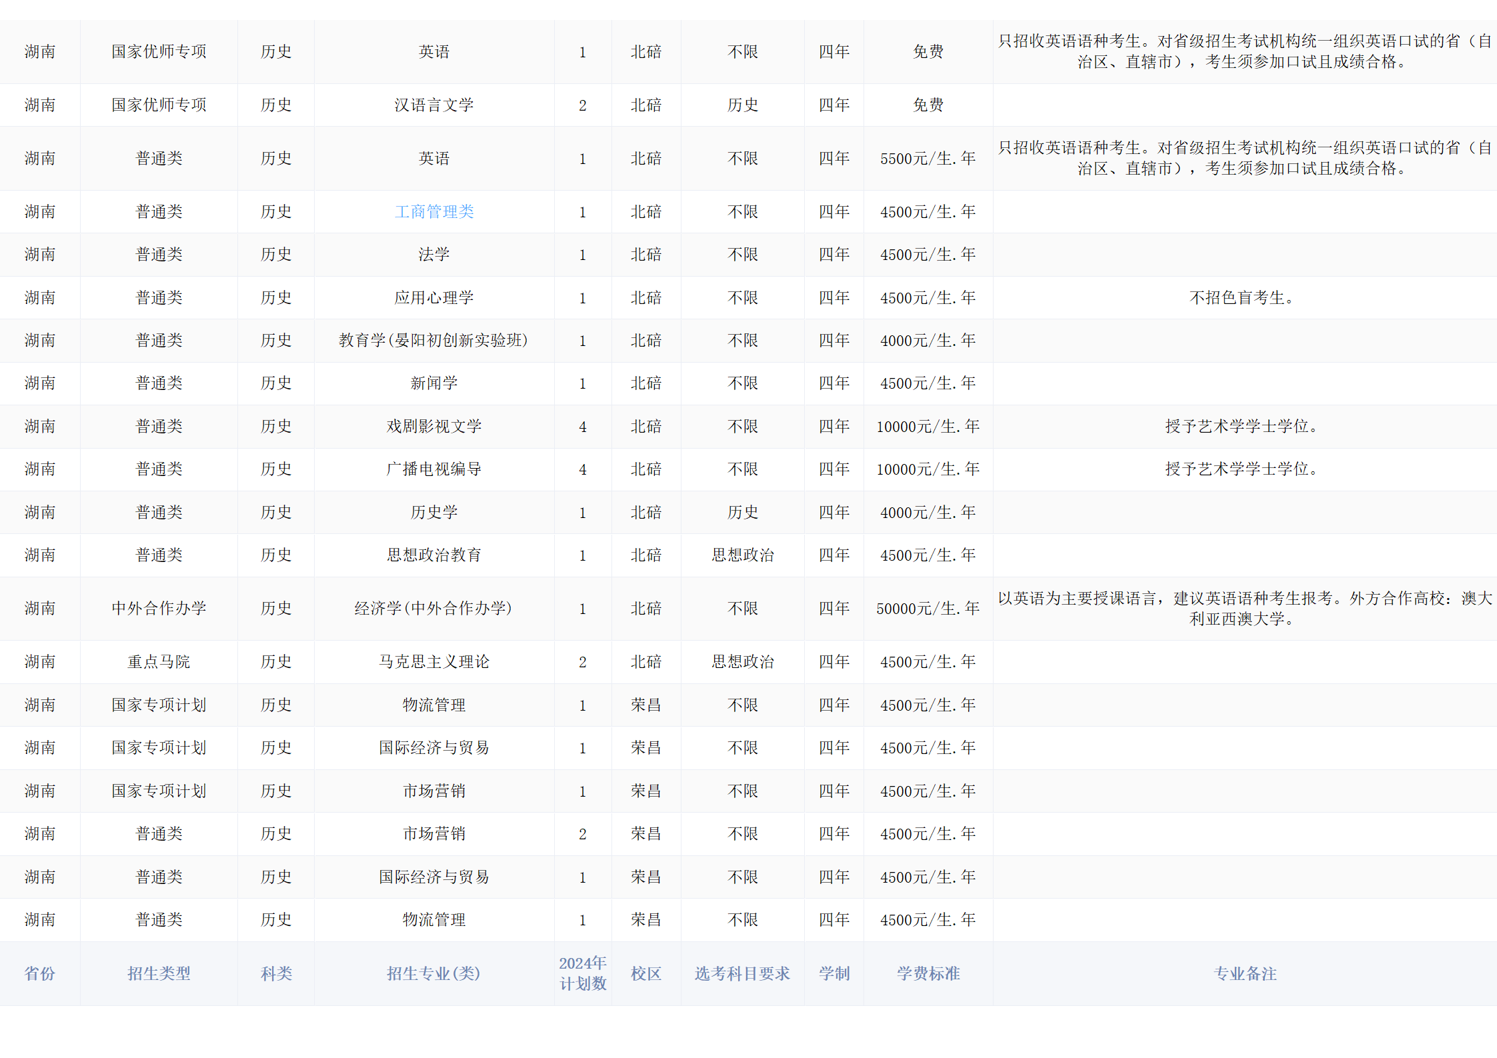Click the 2024年计划数 column header
Screen dimensions: 1497x1058
tap(582, 973)
